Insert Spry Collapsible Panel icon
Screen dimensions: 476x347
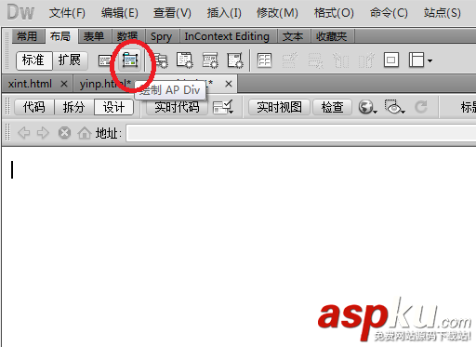[235, 60]
